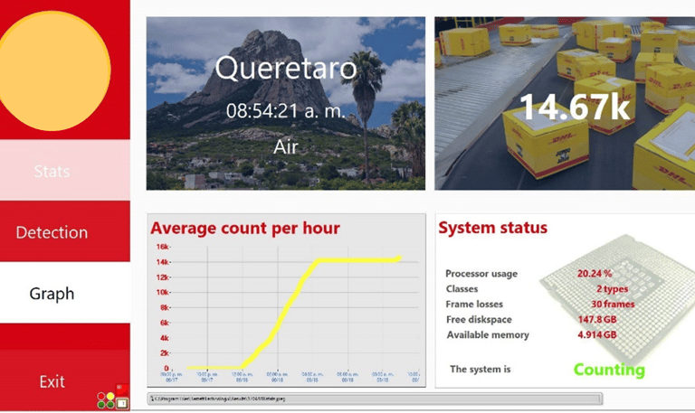Click the 'Air' label on location card

[285, 147]
